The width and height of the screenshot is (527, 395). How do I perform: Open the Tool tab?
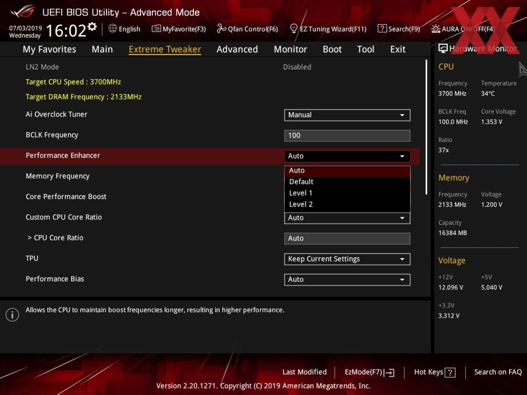tap(365, 49)
